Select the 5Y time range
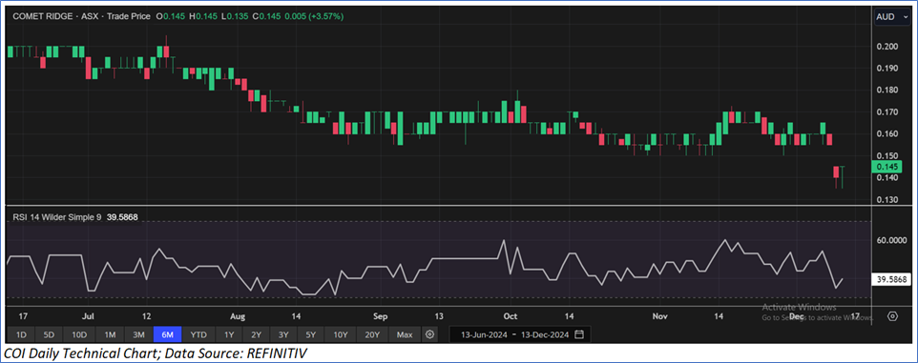Image resolution: width=918 pixels, height=363 pixels. tap(311, 335)
